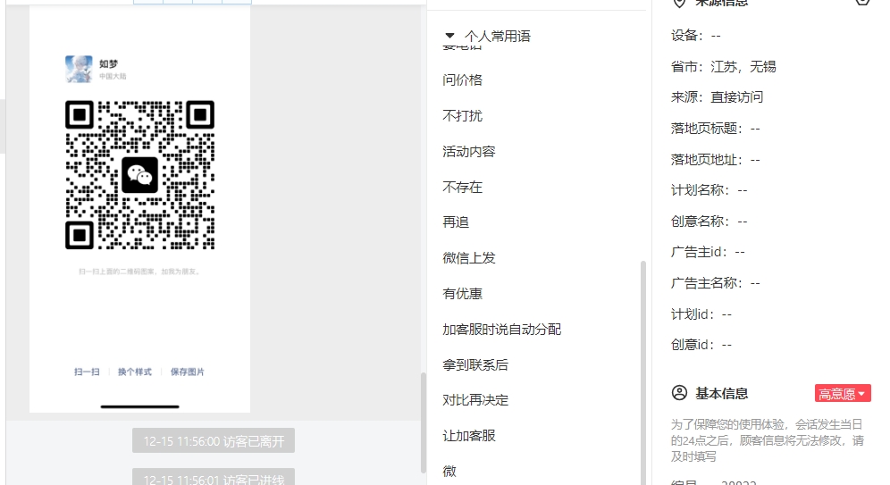Screen dimensions: 890x485
Task: Click 保存图片 link in the image
Action: [188, 372]
